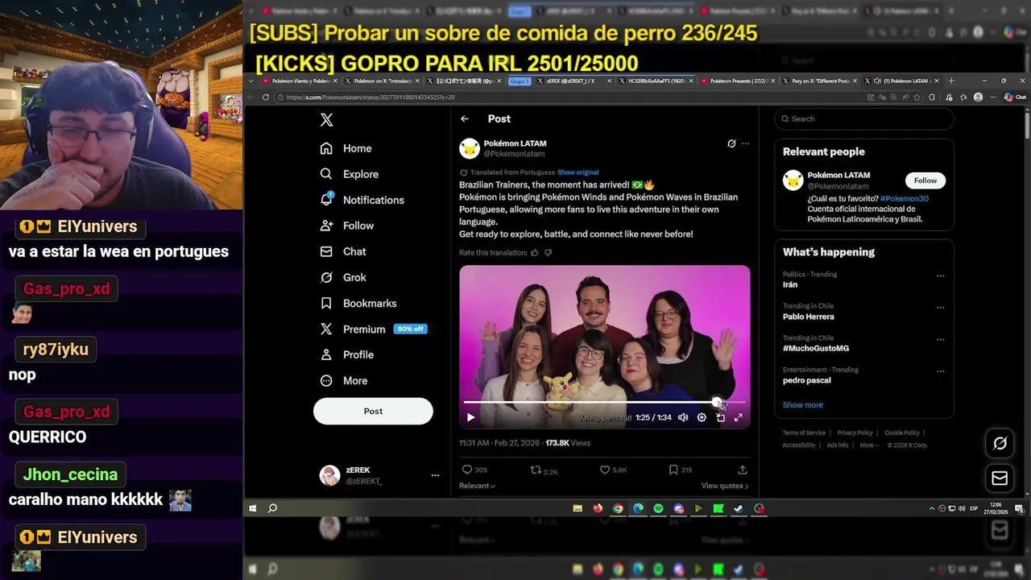Open Spotify from taskbar

pos(658,508)
